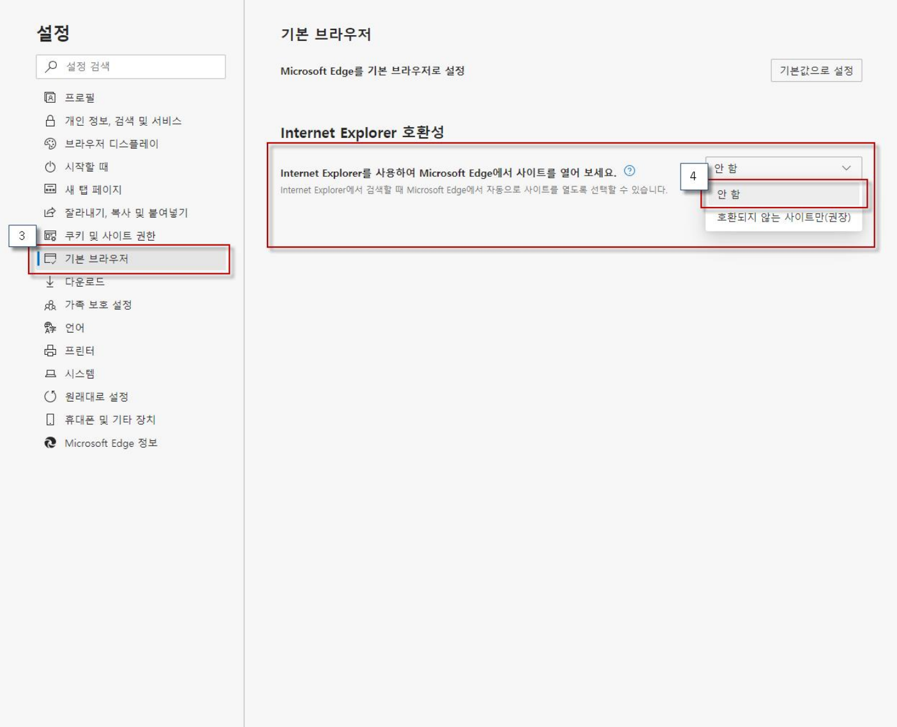
Task: Click the download arrow icon for 다운로드
Action: [50, 281]
